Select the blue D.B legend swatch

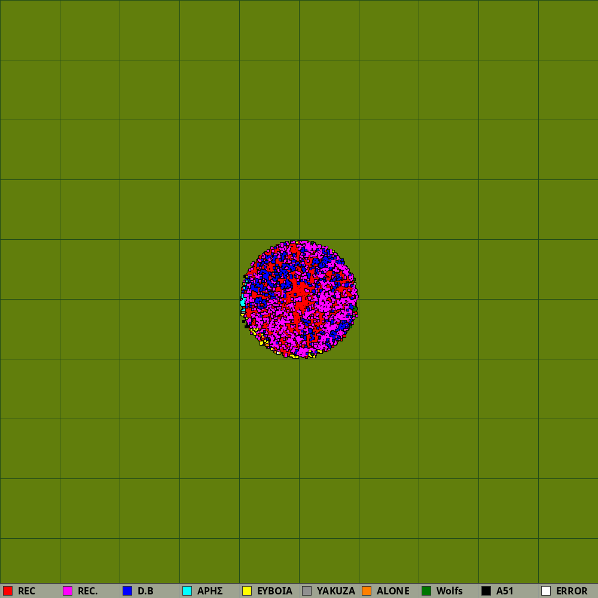point(127,591)
